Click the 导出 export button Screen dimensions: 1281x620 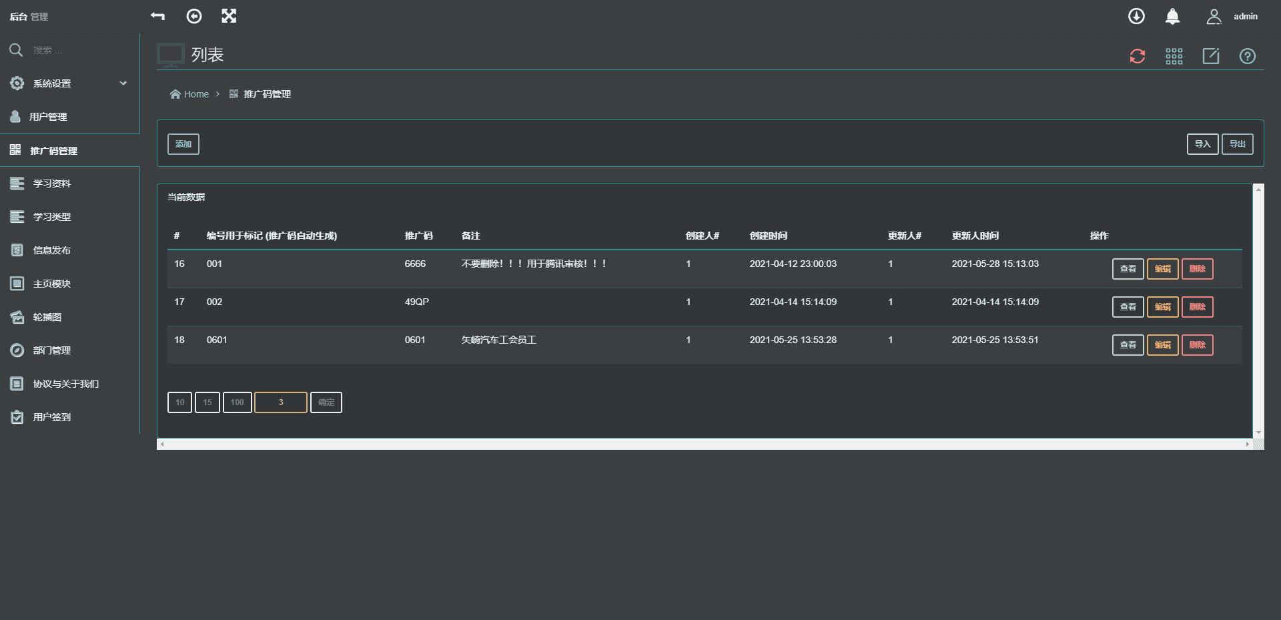(x=1238, y=144)
